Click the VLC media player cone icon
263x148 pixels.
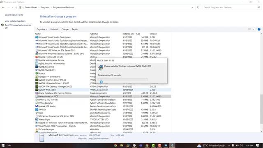tap(37, 129)
